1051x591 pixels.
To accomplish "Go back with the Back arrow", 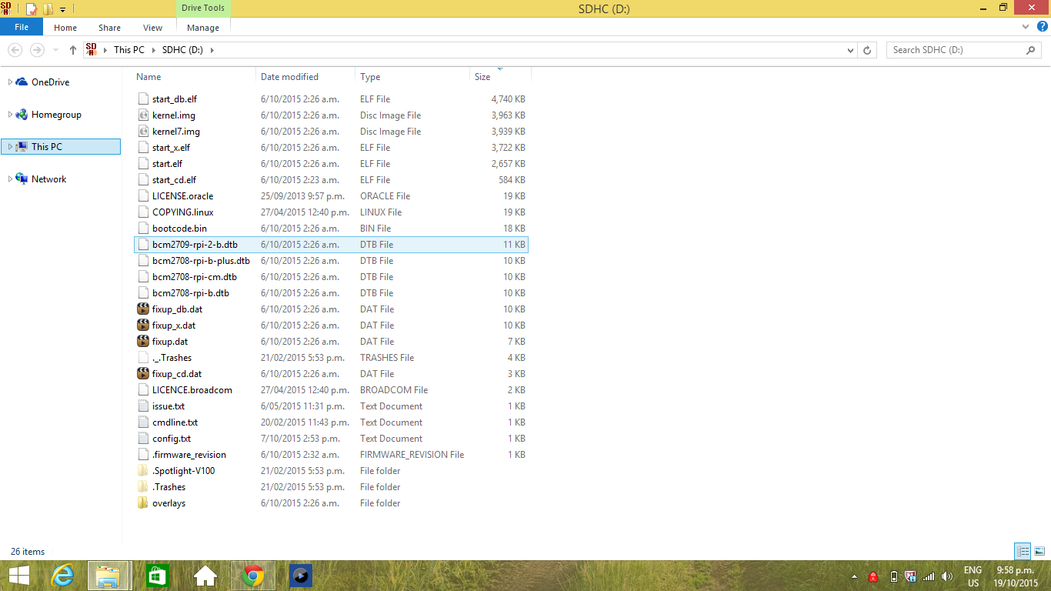I will pos(15,49).
